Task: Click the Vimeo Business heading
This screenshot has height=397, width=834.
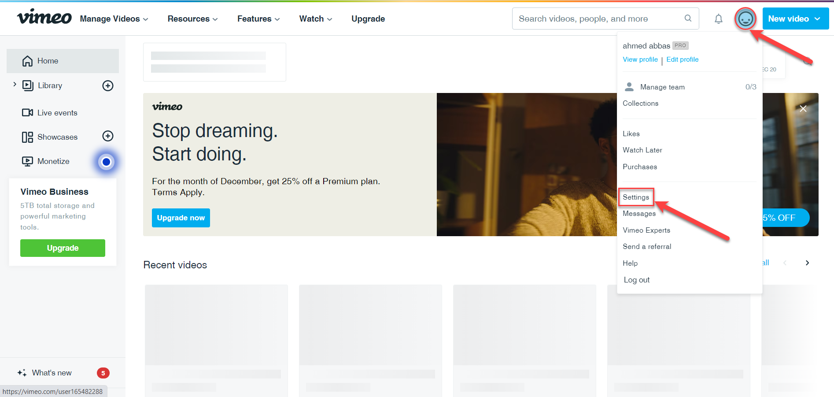Action: (54, 192)
